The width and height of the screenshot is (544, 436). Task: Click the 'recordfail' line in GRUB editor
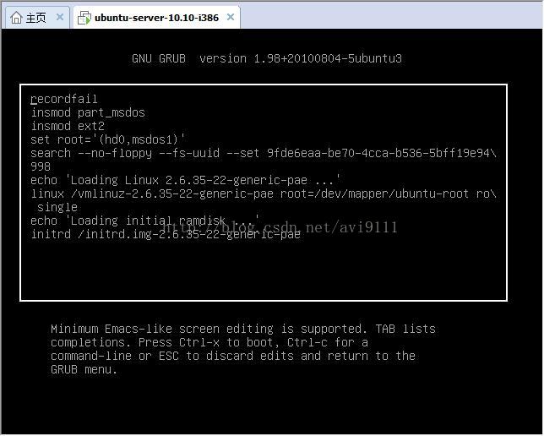64,99
